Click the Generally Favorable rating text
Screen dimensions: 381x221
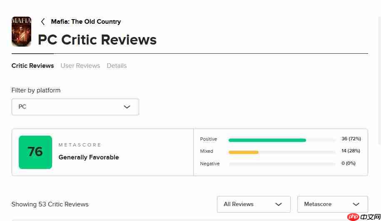point(89,157)
